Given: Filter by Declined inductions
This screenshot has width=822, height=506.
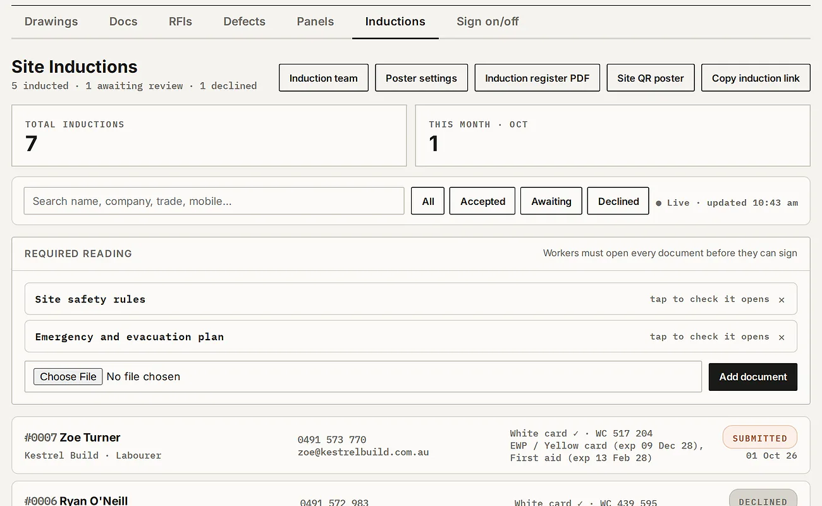Looking at the screenshot, I should pos(618,201).
